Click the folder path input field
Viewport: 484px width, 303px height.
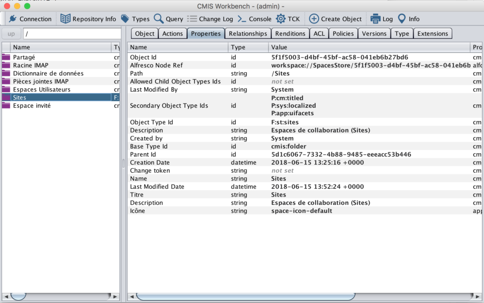(x=72, y=34)
